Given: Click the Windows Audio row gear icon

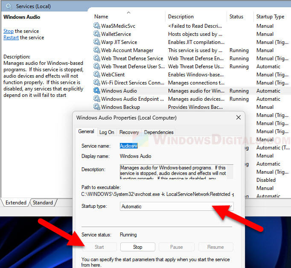Looking at the screenshot, I should click(97, 91).
